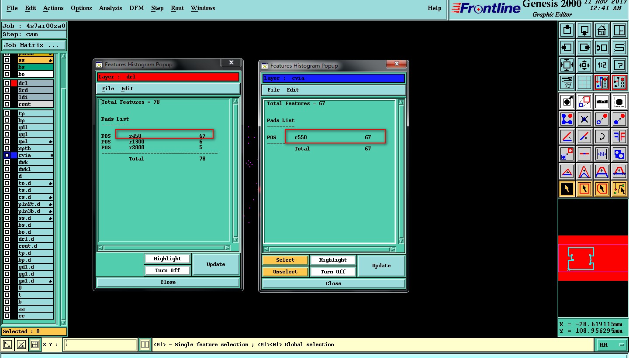Open File menu in cvia histogram popup

coord(273,90)
